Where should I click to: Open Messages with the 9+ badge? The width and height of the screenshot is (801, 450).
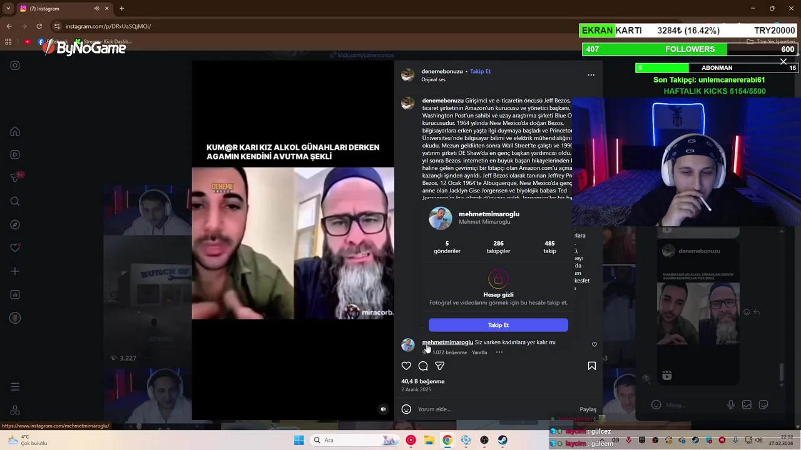click(15, 177)
